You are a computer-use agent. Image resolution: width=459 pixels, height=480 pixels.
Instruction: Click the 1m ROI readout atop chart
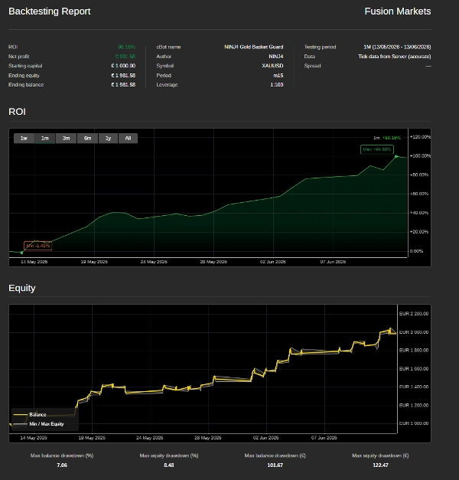point(387,138)
